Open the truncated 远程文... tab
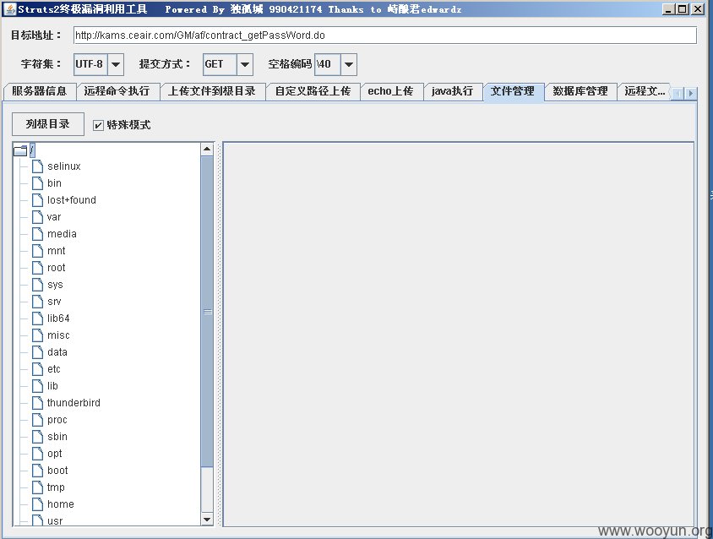The image size is (713, 539). [x=645, y=91]
